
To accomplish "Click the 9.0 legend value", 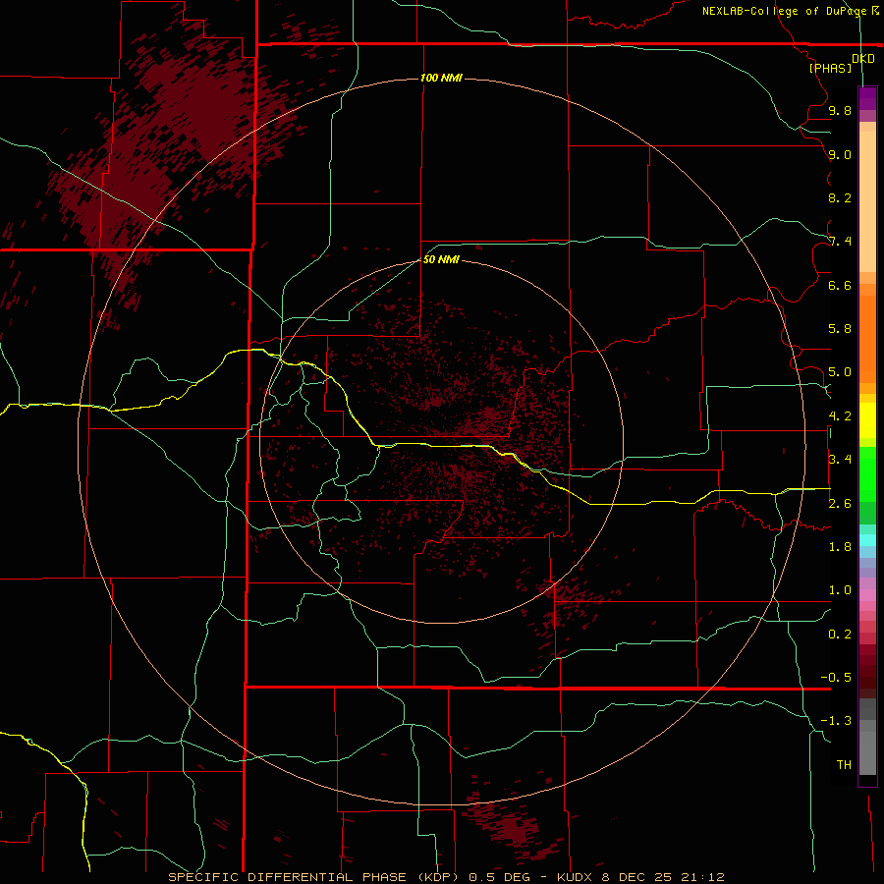I will click(x=840, y=154).
